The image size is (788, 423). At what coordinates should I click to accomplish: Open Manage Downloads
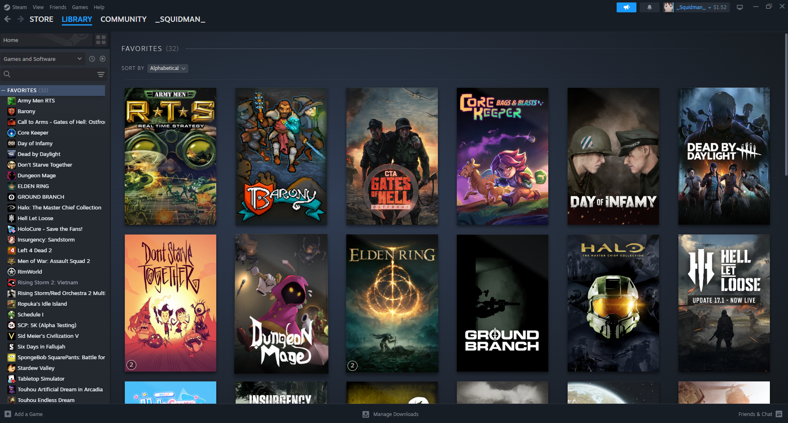(x=396, y=414)
